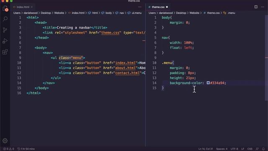Click line number 15 in theme.css gutter
Viewport: 268px width, 151px height.
155,88
